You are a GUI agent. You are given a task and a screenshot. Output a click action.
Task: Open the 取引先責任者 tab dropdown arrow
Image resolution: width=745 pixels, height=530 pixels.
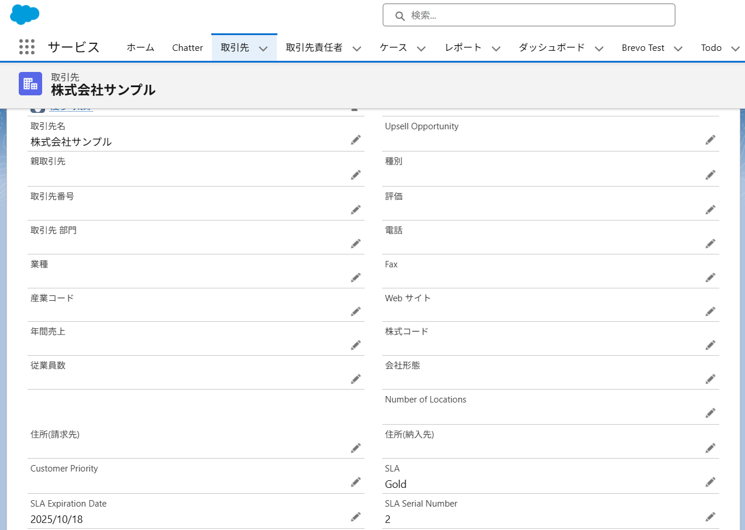(x=357, y=49)
